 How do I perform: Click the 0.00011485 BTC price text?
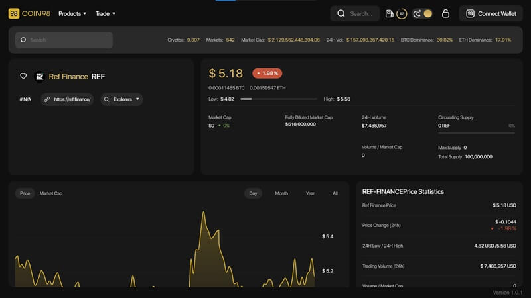(226, 88)
